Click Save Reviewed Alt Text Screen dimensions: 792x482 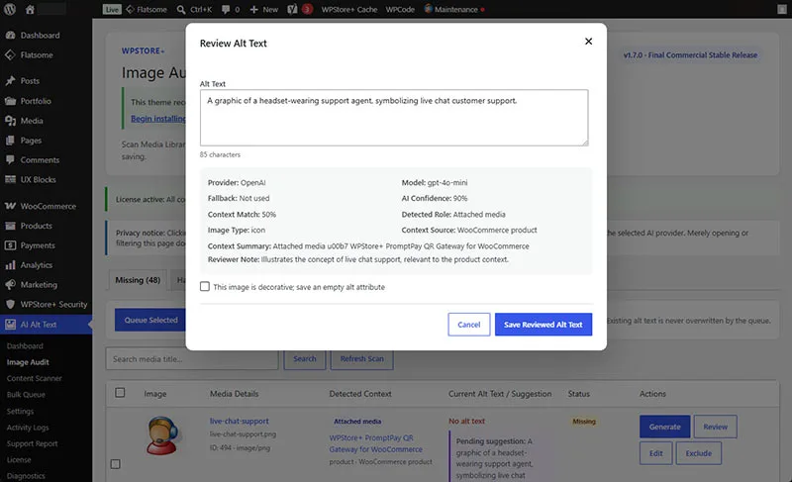(x=544, y=325)
